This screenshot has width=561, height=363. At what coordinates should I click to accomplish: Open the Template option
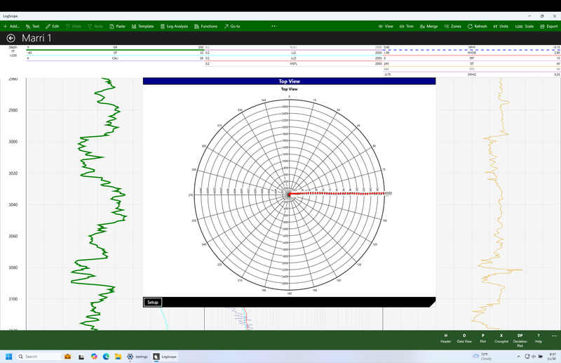pyautogui.click(x=142, y=26)
